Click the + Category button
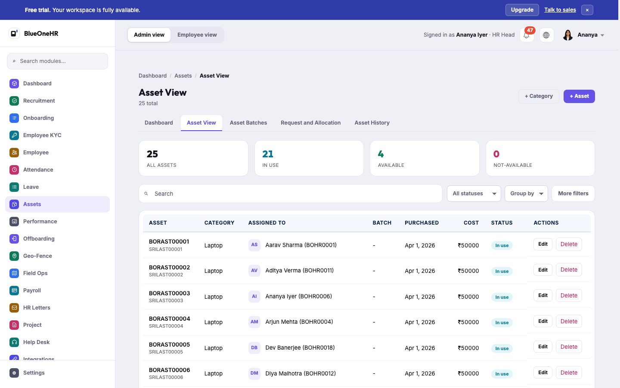Viewport: 620px width, 388px height. 539,96
